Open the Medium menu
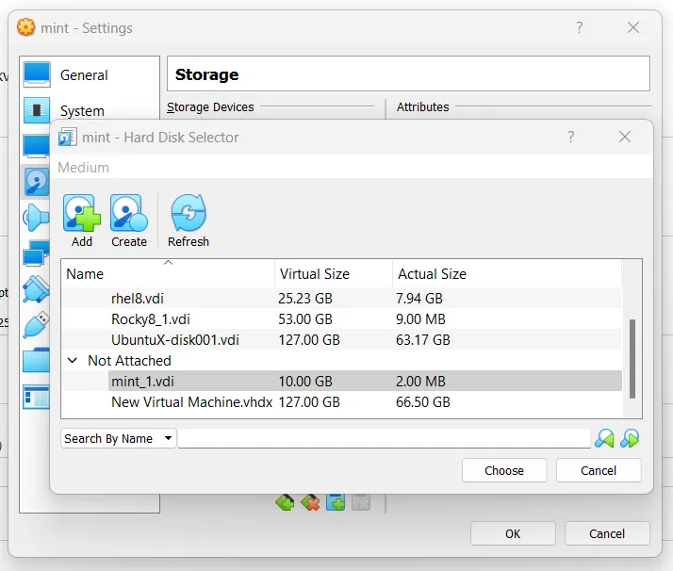The image size is (673, 571). (83, 168)
